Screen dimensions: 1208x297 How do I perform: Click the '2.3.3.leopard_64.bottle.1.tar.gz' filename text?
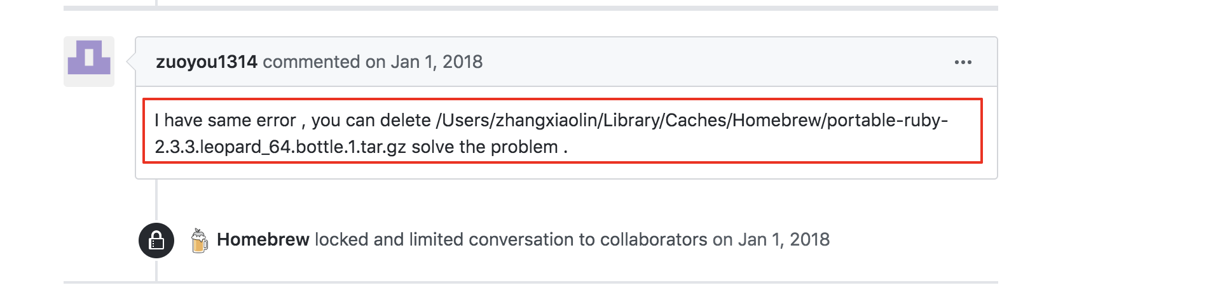point(280,147)
